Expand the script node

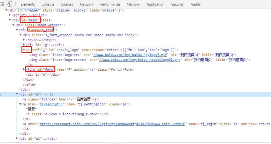pyautogui.click(x=10, y=15)
